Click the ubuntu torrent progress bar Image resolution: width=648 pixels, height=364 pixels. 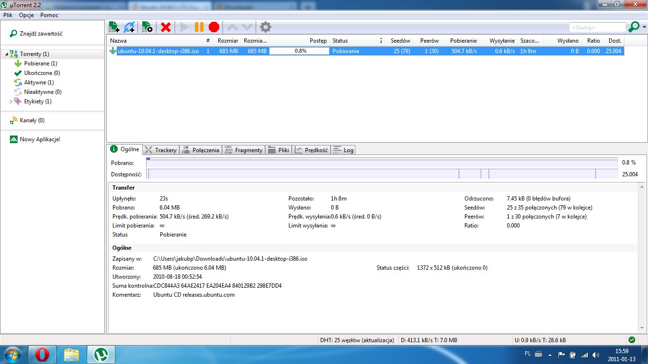[299, 51]
